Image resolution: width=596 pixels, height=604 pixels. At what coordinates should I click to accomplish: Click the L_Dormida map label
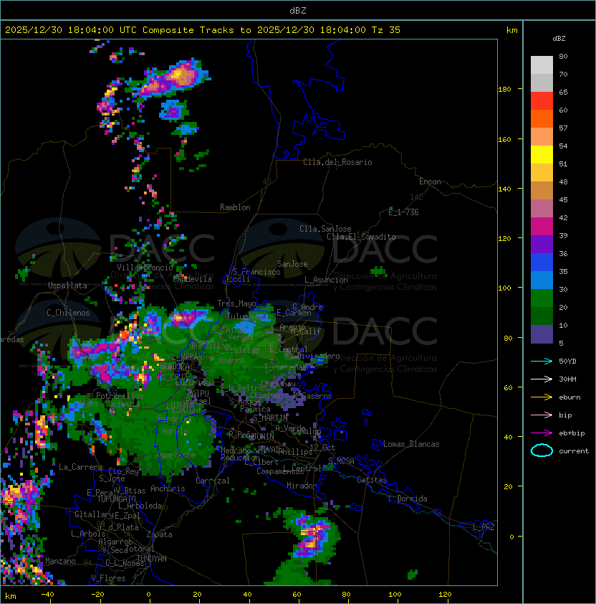[408, 499]
